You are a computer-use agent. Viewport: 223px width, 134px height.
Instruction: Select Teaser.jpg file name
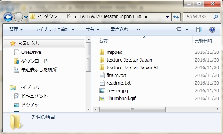point(117,91)
